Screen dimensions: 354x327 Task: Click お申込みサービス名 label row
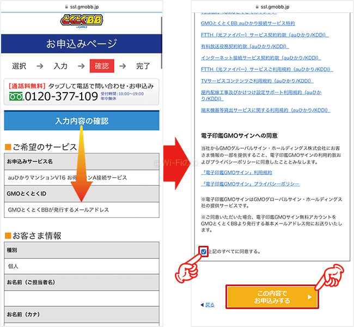click(82, 161)
